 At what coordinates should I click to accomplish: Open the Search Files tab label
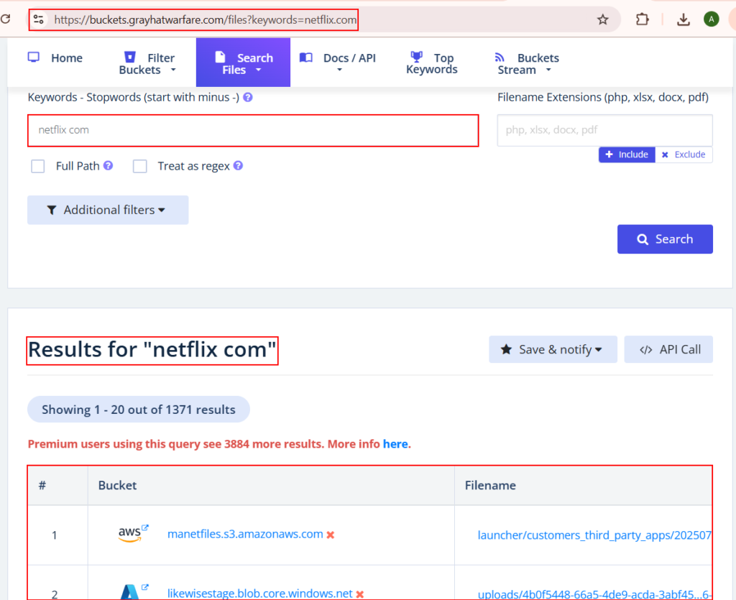pyautogui.click(x=247, y=64)
